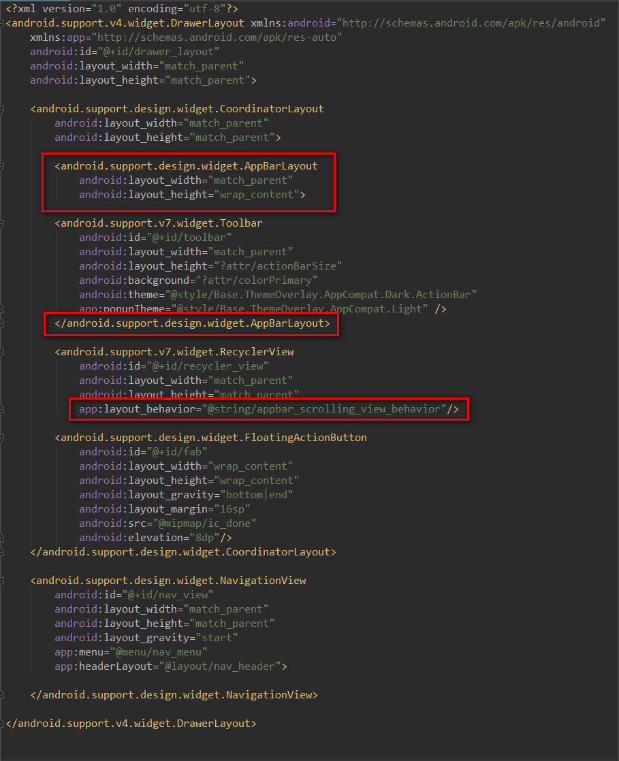The height and width of the screenshot is (761, 619).
Task: Click the opening DrawerLayout tag name
Action: pos(128,23)
